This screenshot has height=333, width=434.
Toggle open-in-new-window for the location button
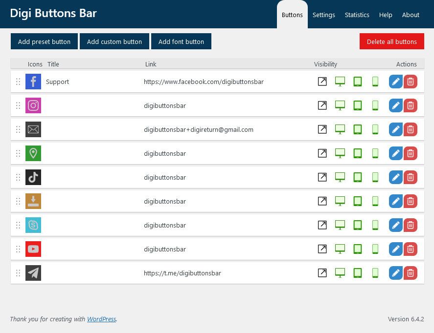(322, 153)
